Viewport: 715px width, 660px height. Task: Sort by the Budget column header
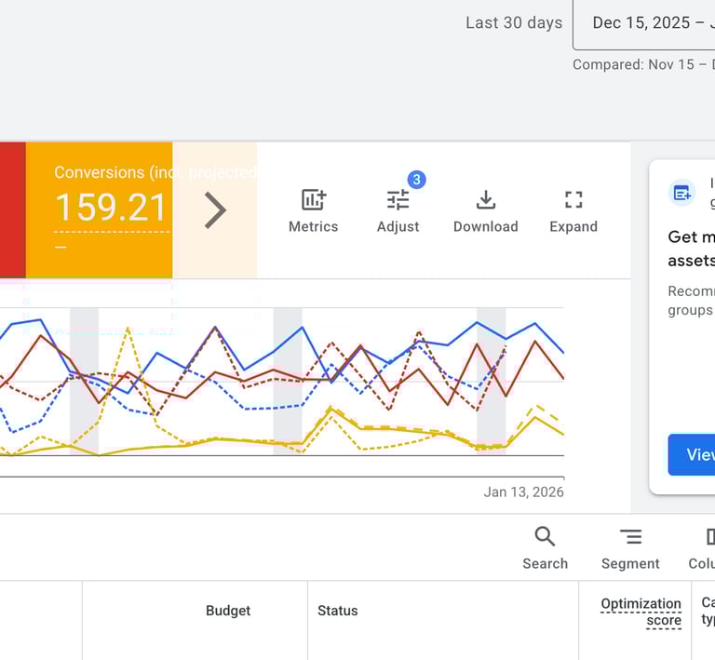tap(228, 611)
